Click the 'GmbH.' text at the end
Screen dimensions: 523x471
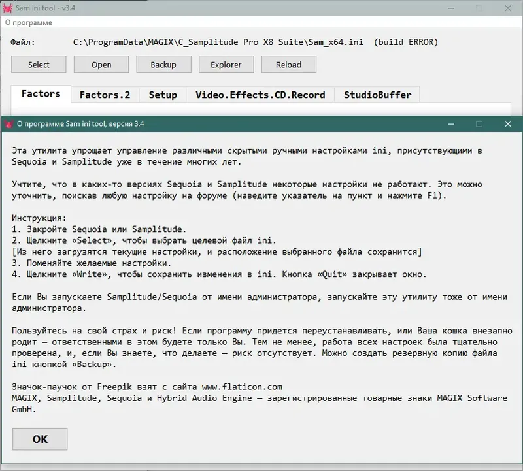pos(24,410)
